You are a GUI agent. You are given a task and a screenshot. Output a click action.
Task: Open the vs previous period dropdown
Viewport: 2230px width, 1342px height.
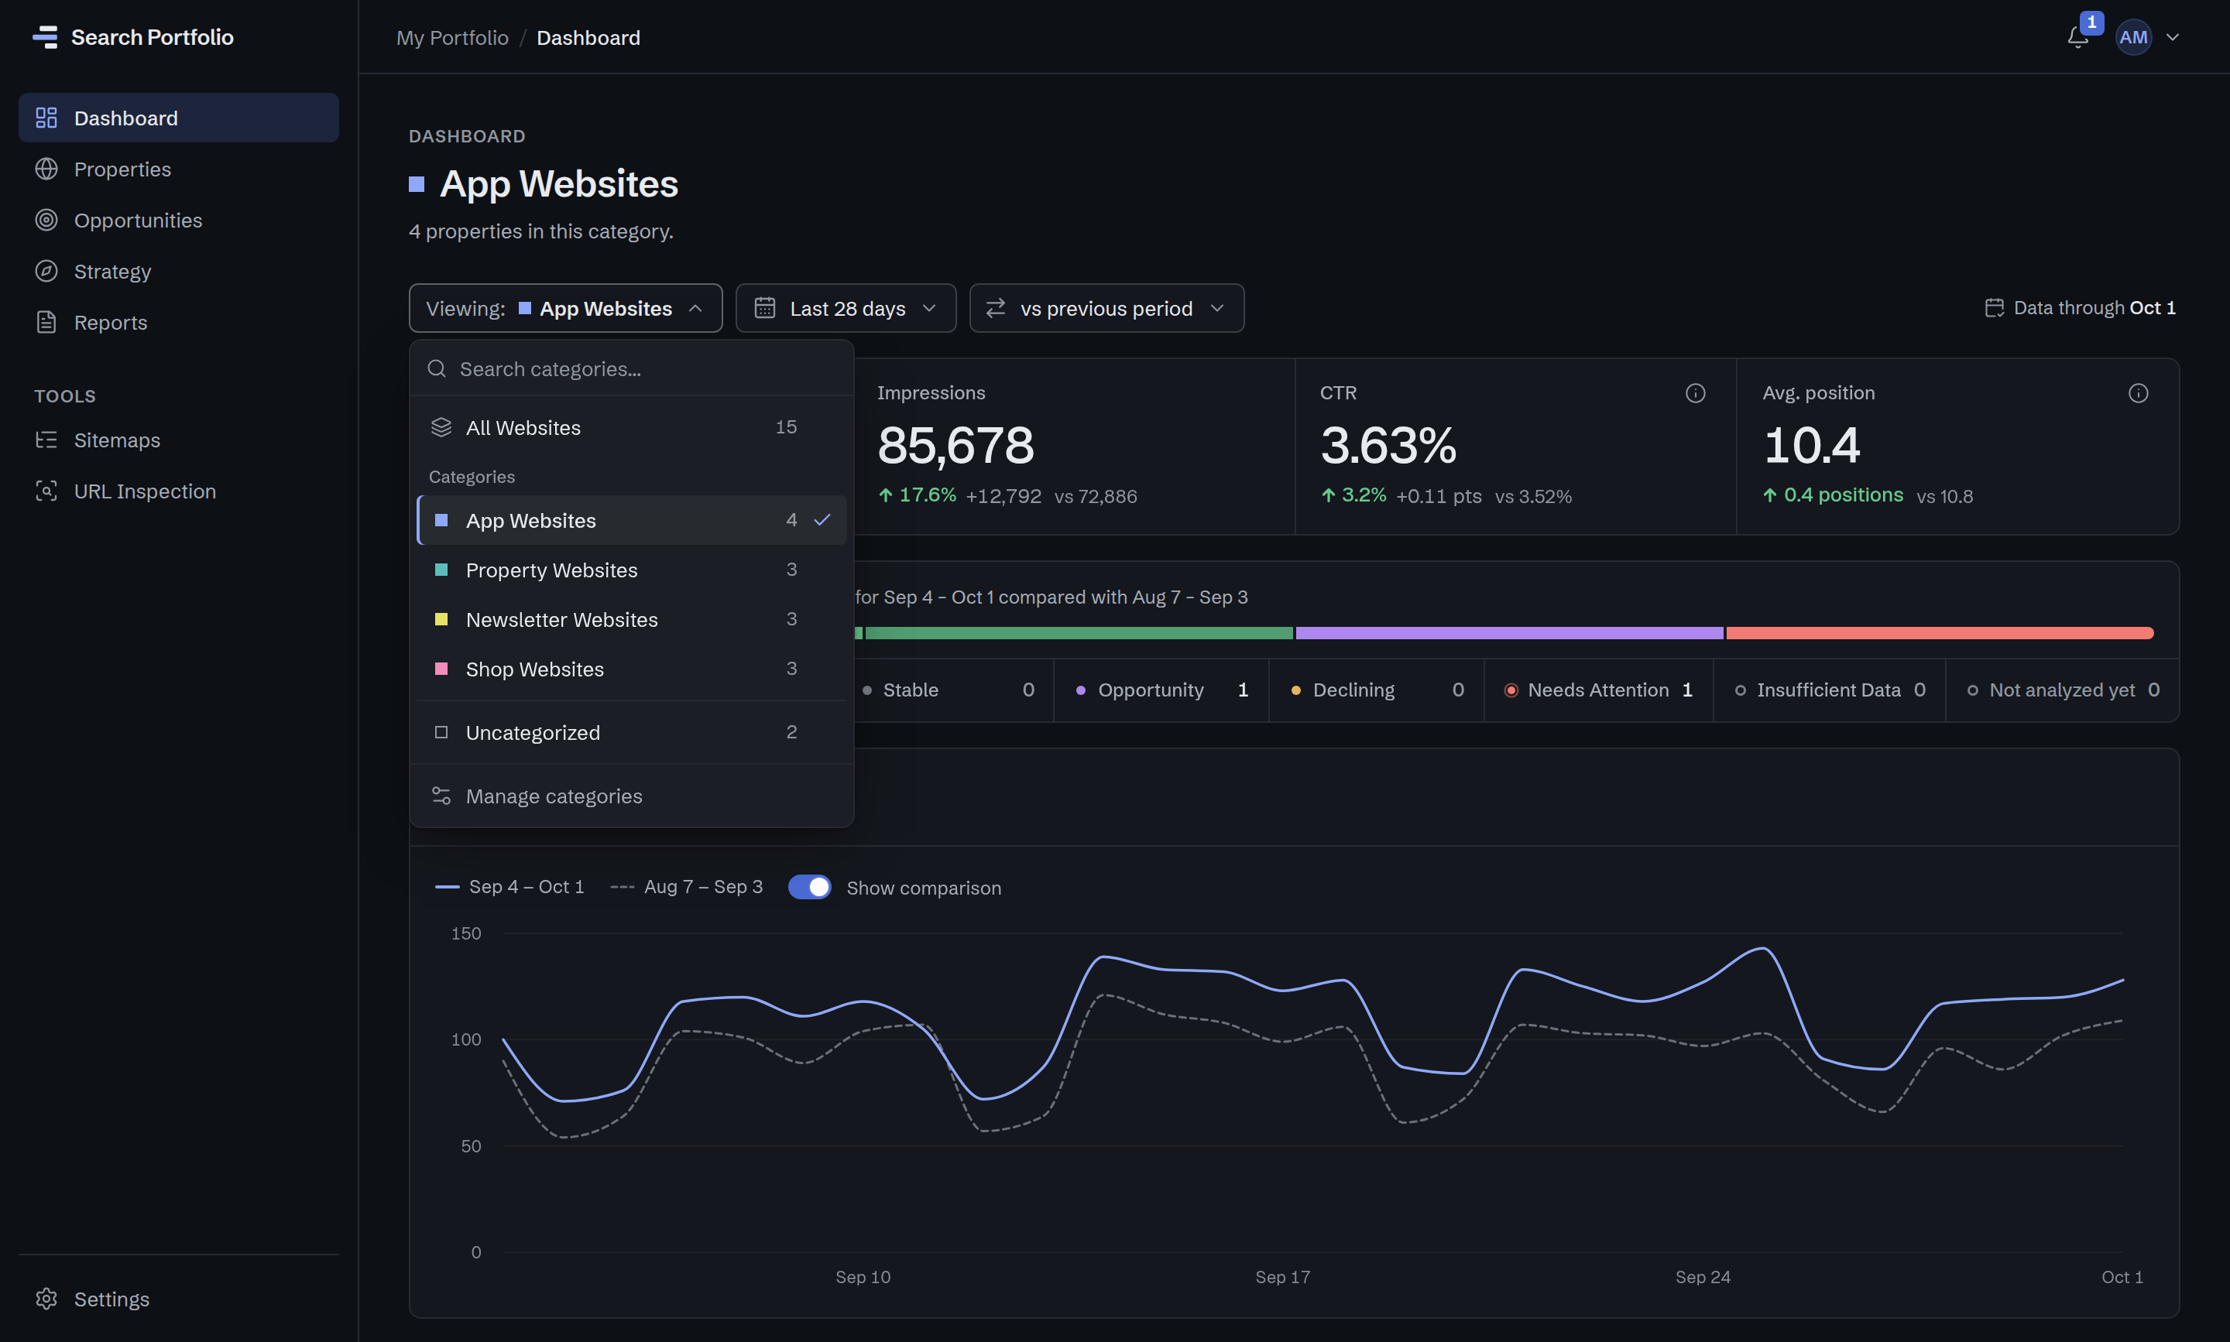1106,308
